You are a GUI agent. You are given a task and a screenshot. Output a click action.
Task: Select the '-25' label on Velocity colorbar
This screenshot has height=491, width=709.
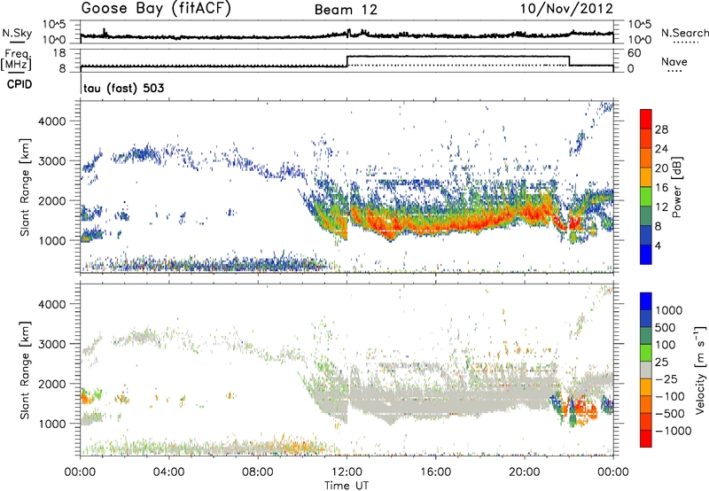coord(666,378)
